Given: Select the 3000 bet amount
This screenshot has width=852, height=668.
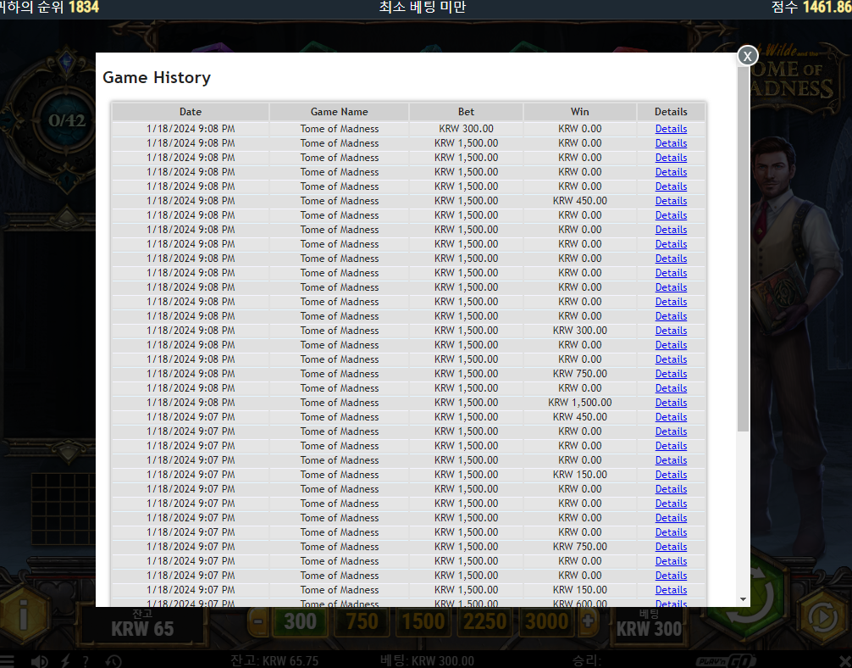Looking at the screenshot, I should point(546,621).
